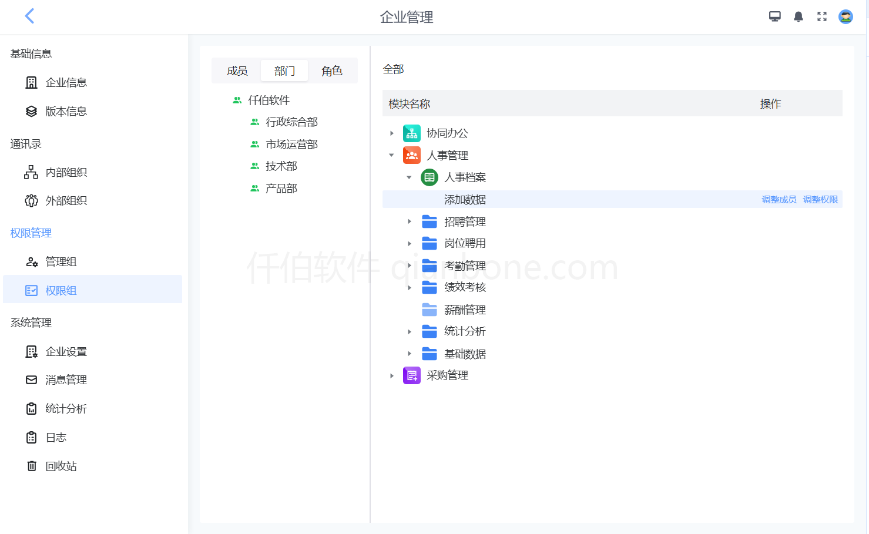Switch to the 成员 tab
This screenshot has width=869, height=534.
point(236,70)
